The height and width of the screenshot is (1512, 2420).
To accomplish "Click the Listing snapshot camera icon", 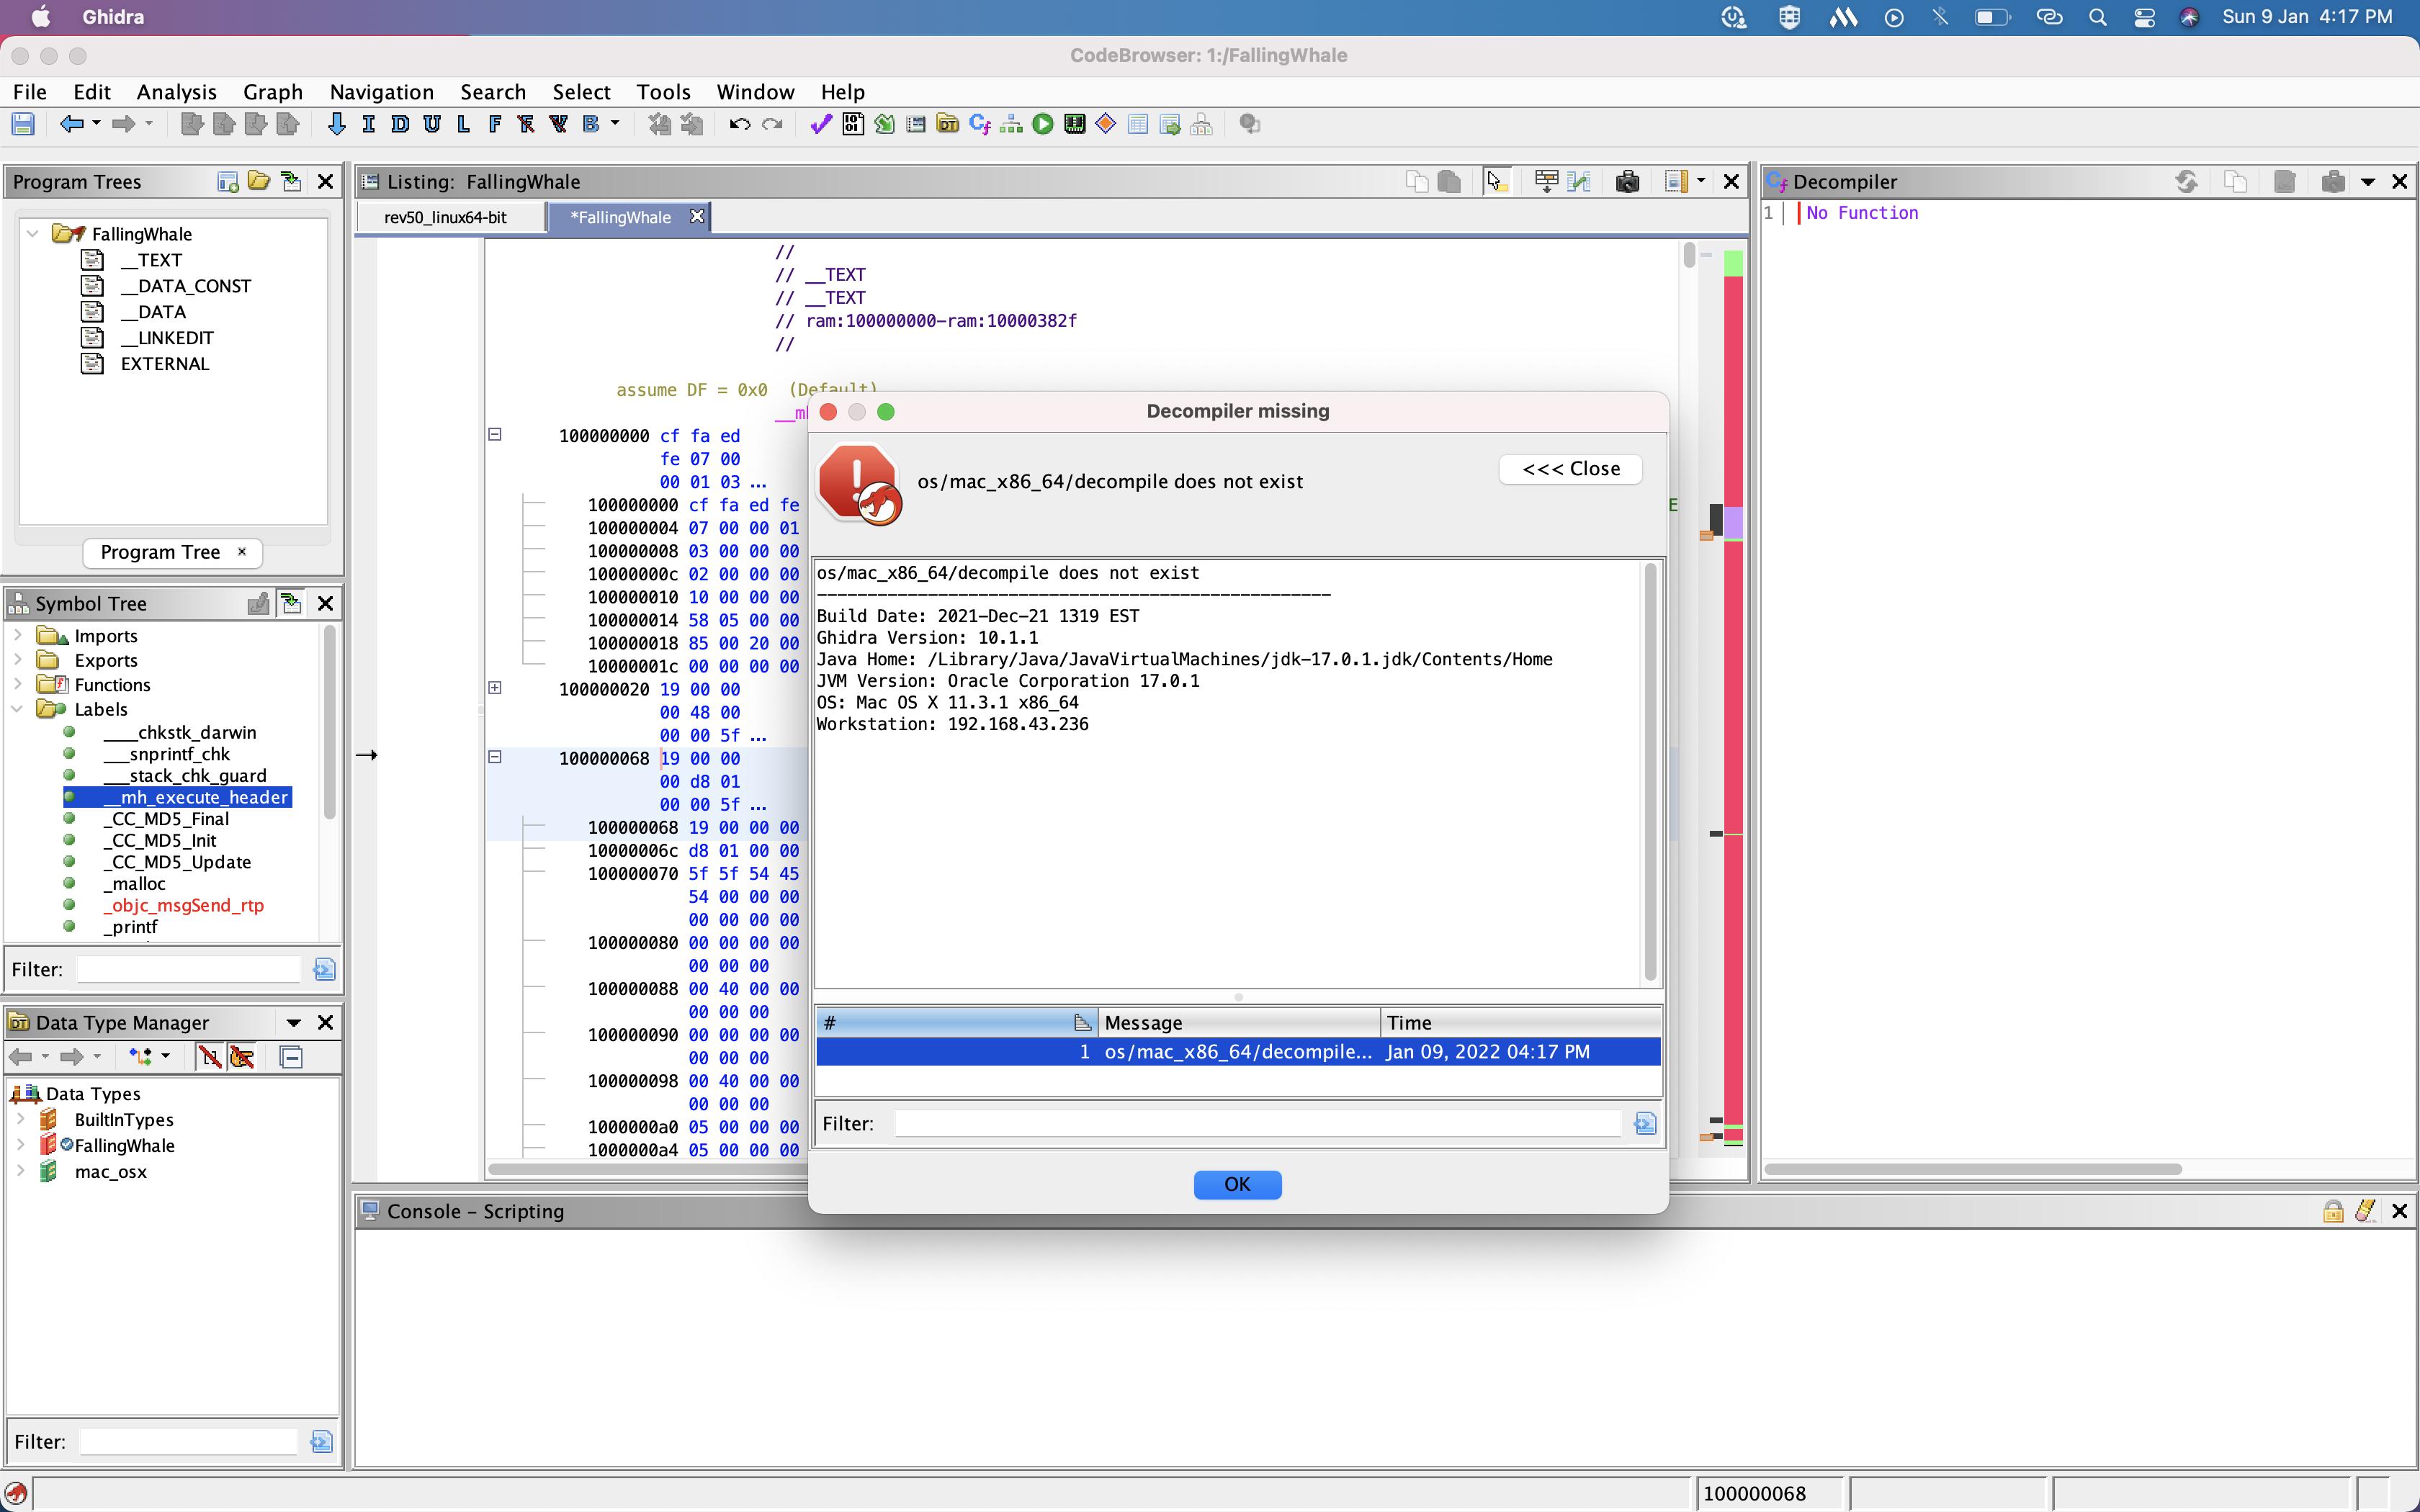I will pos(1627,181).
